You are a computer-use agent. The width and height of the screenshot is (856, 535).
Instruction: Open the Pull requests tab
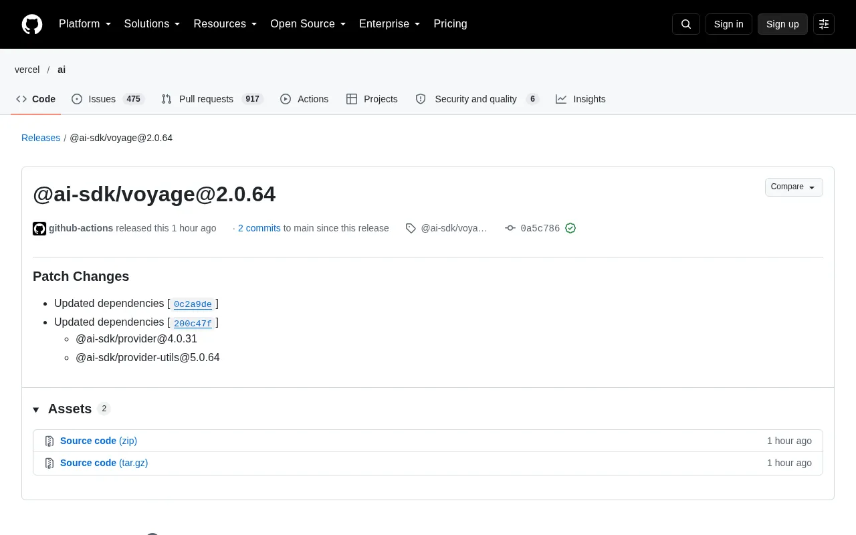click(x=213, y=99)
